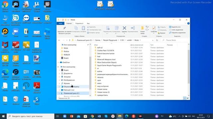213x119 pixels.
Task: Click win64 in breadcrumb path
Action: point(129,40)
